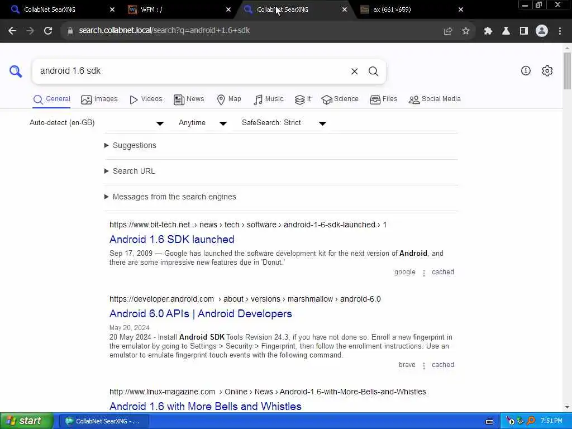Expand the Search URL section
Image resolution: width=572 pixels, height=429 pixels.
[130, 171]
